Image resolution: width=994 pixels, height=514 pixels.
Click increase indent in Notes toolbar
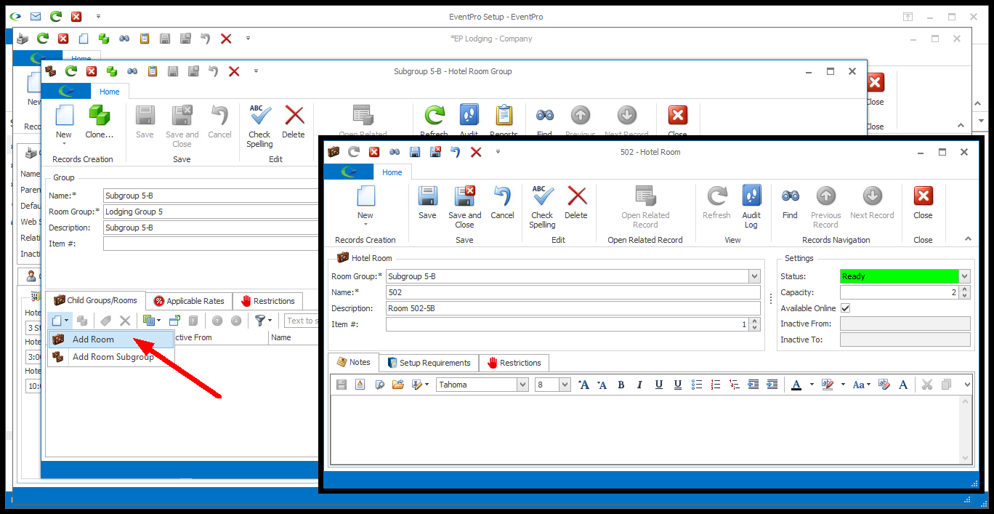(x=772, y=385)
